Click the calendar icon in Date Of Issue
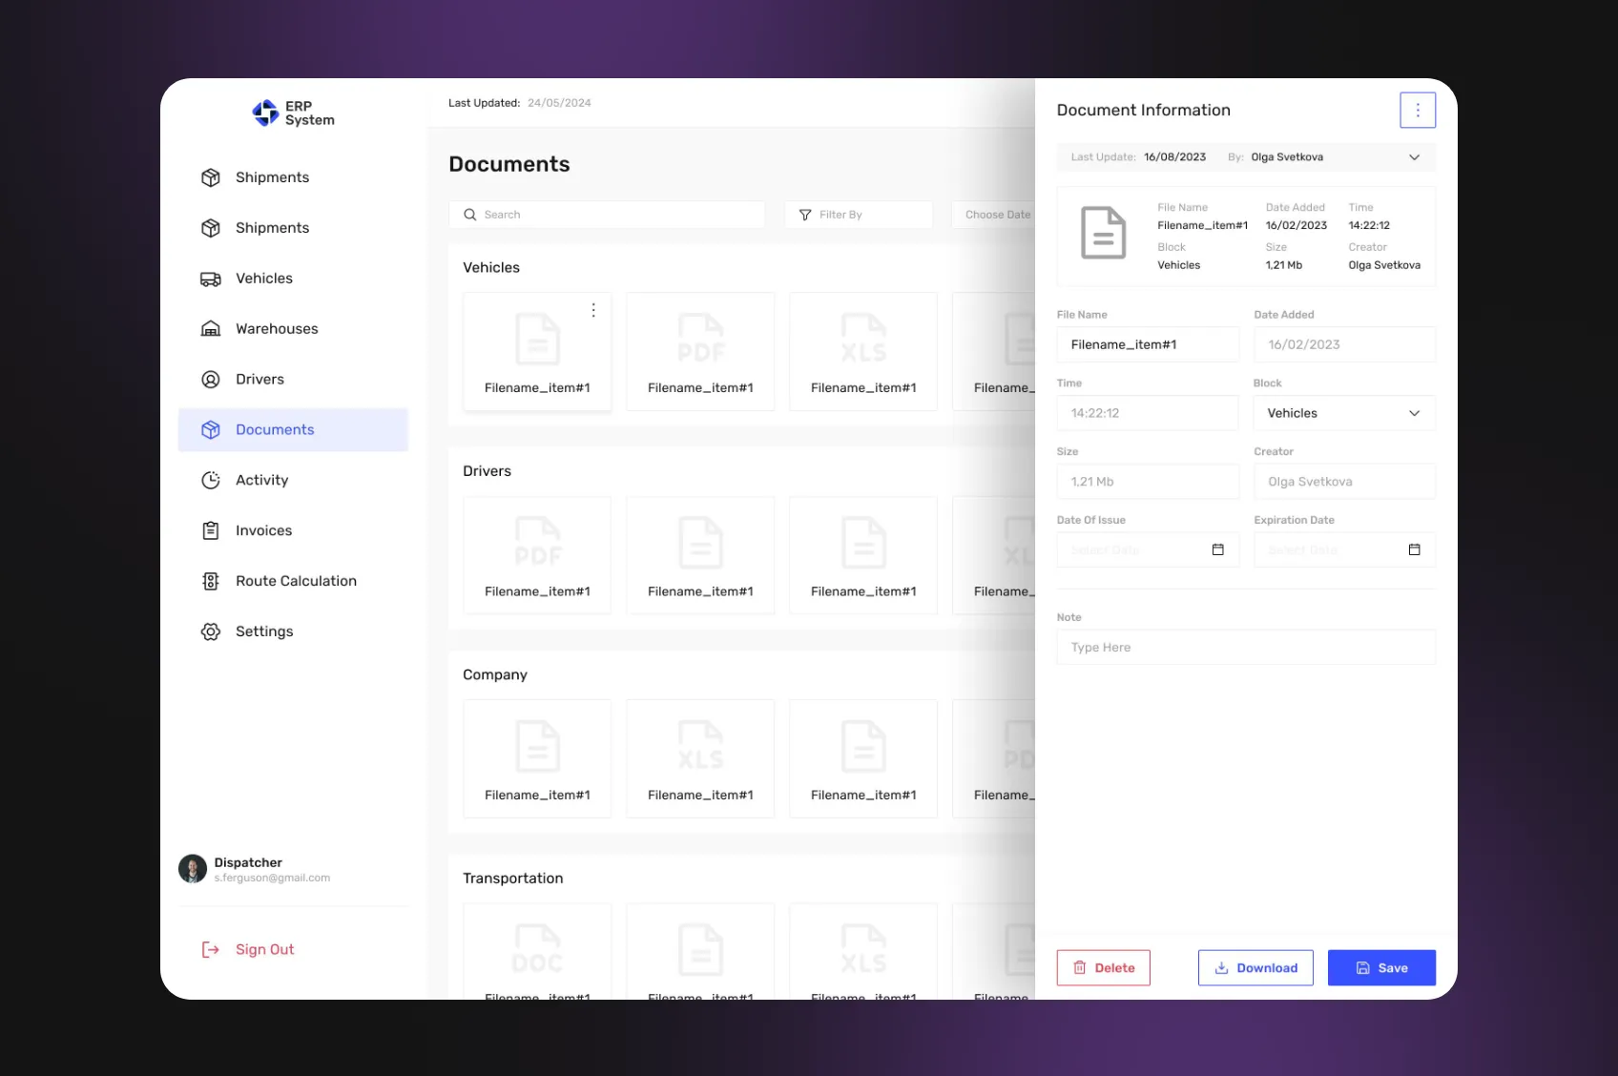 [x=1217, y=549]
